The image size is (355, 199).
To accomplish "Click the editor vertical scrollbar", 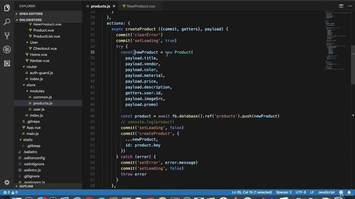I will pyautogui.click(x=353, y=65).
